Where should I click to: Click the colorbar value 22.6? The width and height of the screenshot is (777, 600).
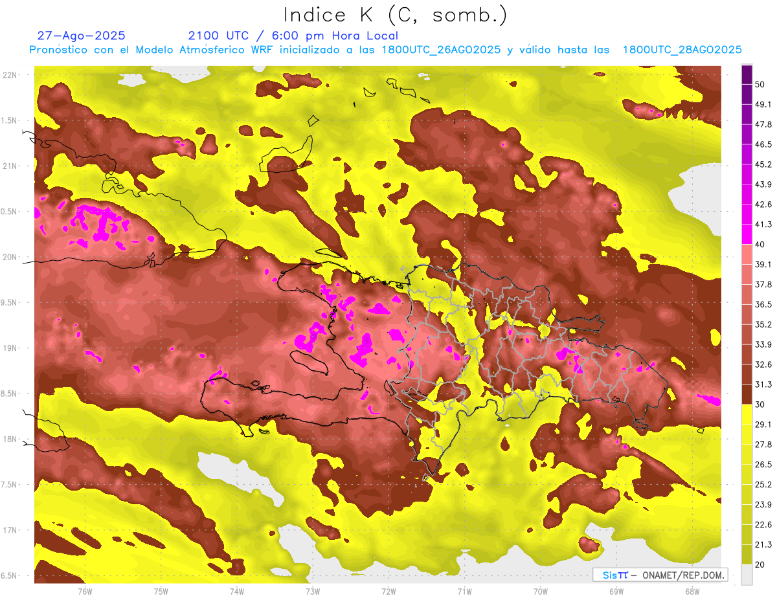click(763, 525)
